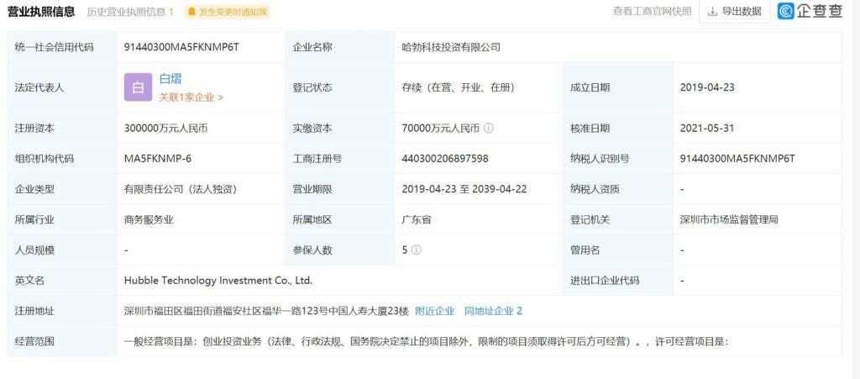
Task: Select company name 哈勃科技投资有限公司
Action: pos(451,47)
